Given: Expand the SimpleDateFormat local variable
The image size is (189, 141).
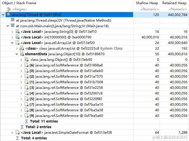Looking at the screenshot, I should [12, 133].
